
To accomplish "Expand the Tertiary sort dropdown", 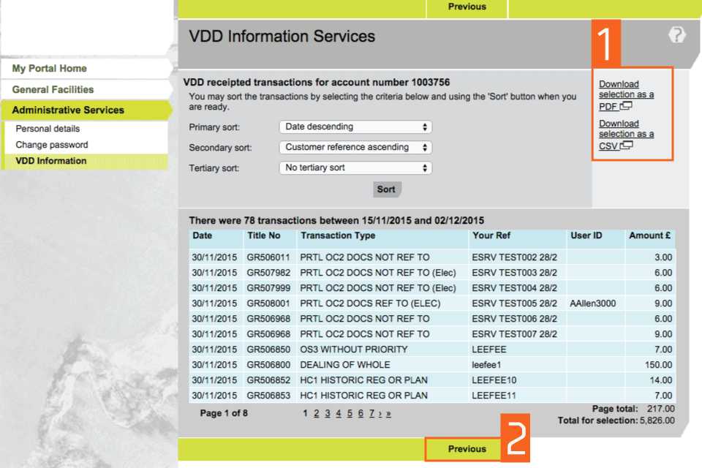I will 355,168.
